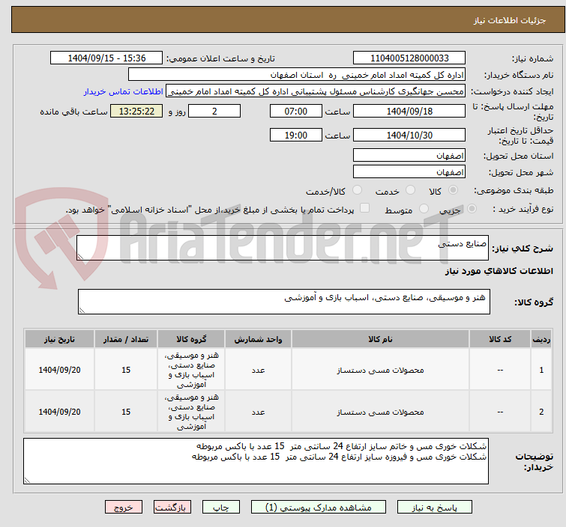566x527 pixels.
Task: Click the 'پاسخ به نیاز' button
Action: pyautogui.click(x=434, y=508)
